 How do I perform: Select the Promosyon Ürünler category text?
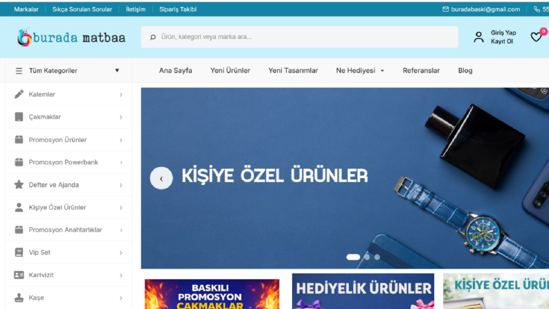(x=57, y=140)
